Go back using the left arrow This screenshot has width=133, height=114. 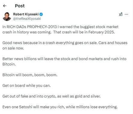[x=5, y=6]
